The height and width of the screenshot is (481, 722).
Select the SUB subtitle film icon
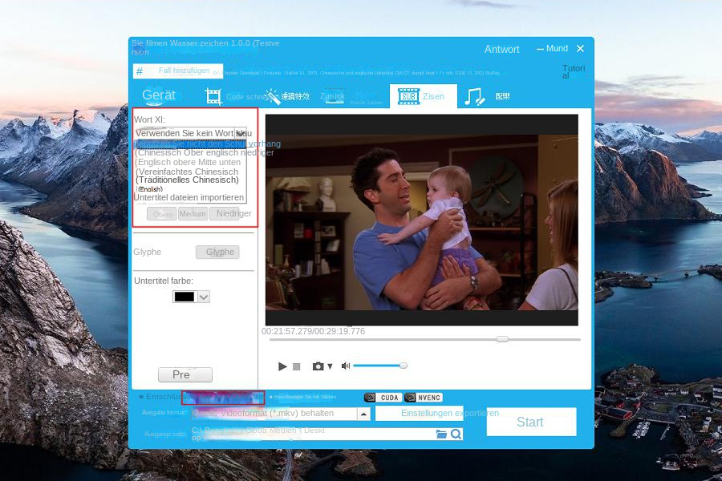tap(408, 96)
